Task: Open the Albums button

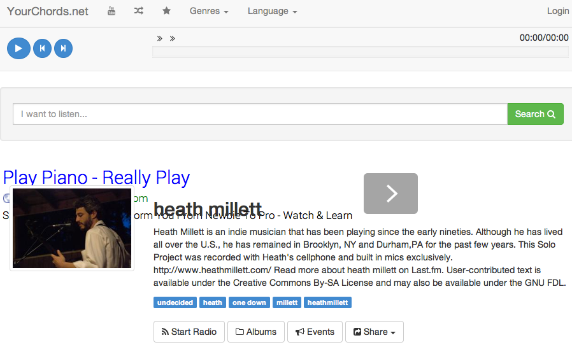Action: pyautogui.click(x=256, y=332)
